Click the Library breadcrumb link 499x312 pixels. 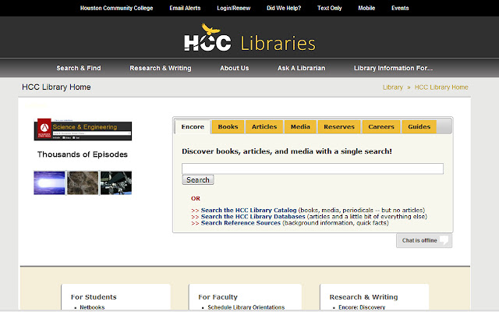(x=393, y=87)
